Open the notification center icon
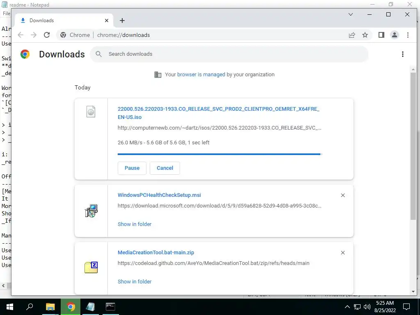Screen dimensions: 420x315 click(x=406, y=307)
